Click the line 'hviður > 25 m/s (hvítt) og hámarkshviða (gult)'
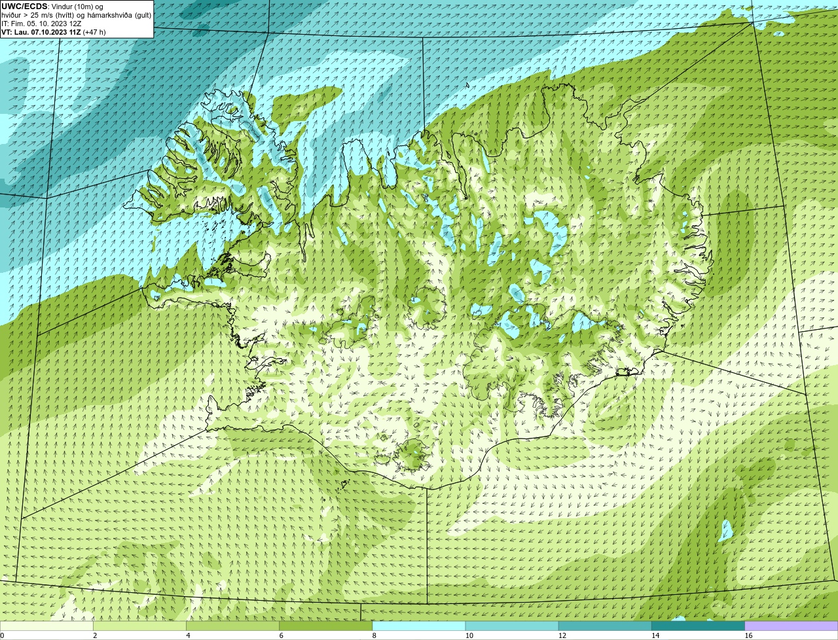Viewport: 838px width, 640px height. (76, 15)
